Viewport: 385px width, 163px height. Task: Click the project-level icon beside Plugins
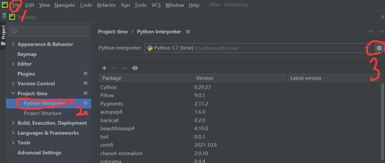coord(85,74)
